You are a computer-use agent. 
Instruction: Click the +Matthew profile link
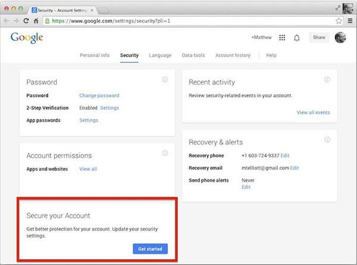[x=261, y=37]
